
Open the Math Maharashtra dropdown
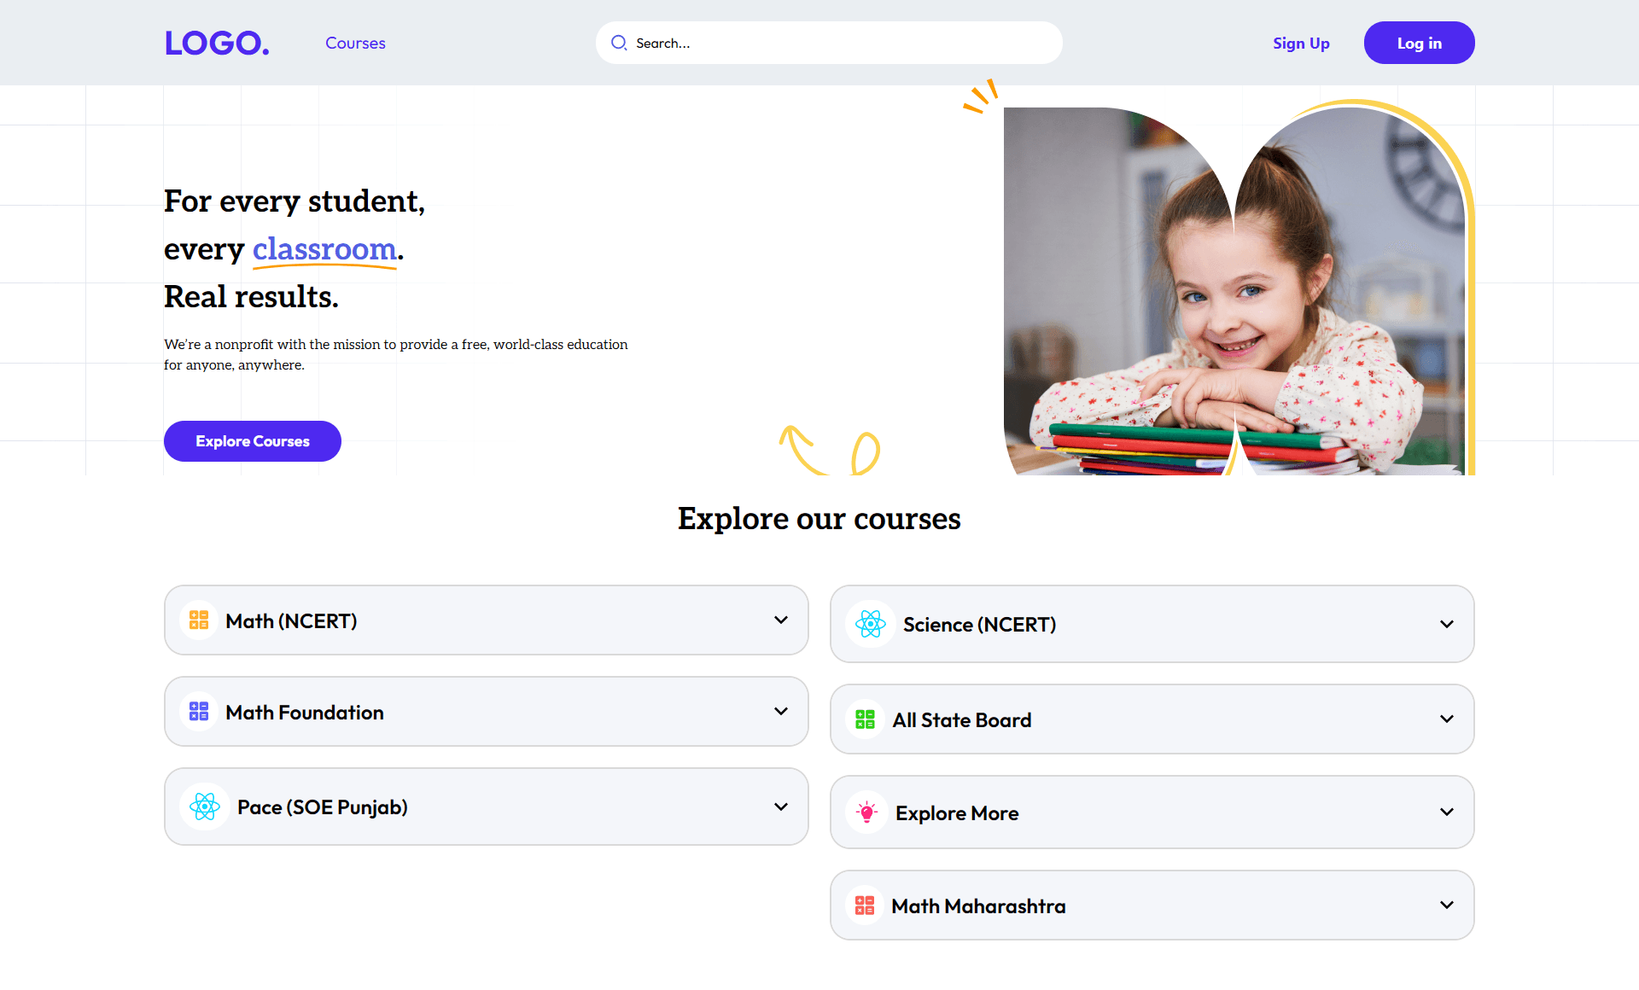1446,905
